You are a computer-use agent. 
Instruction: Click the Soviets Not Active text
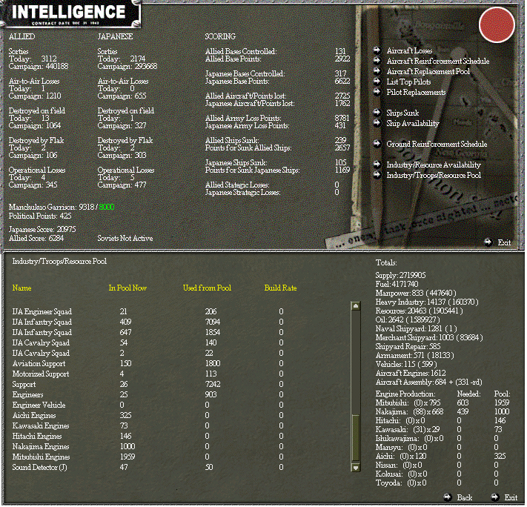[125, 239]
